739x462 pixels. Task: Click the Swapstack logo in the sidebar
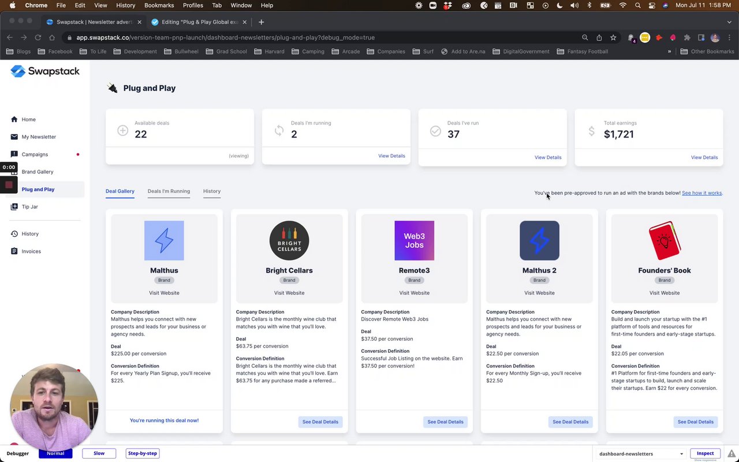(45, 71)
